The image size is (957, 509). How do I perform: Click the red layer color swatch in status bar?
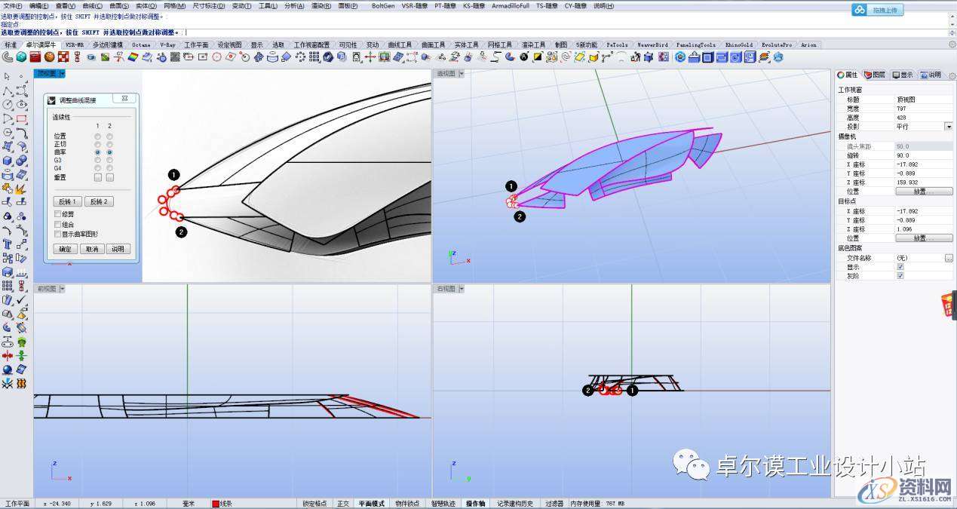pyautogui.click(x=215, y=504)
